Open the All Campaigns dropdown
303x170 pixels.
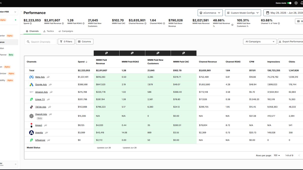point(260,42)
